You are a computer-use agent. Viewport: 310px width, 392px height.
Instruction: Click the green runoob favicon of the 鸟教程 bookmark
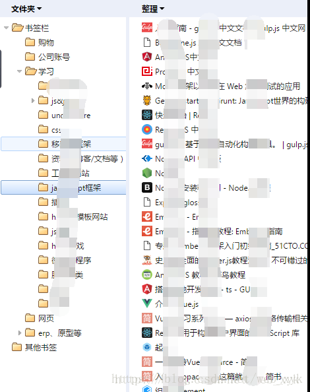click(x=147, y=275)
